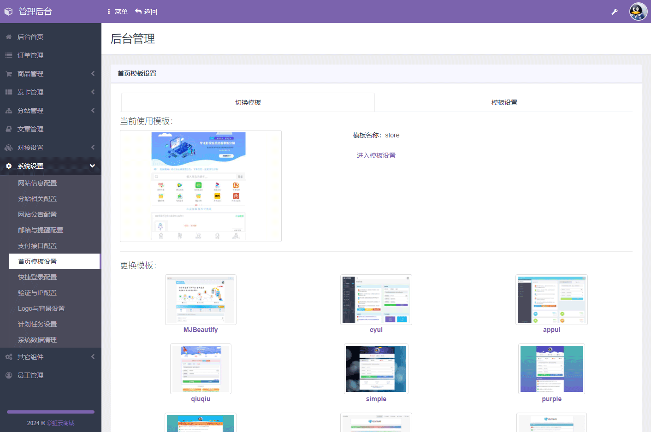
Task: Click the cubes icon next to 对接设置
Action: click(x=9, y=148)
